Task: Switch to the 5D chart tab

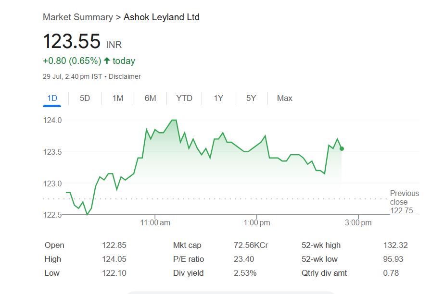Action: (x=85, y=98)
